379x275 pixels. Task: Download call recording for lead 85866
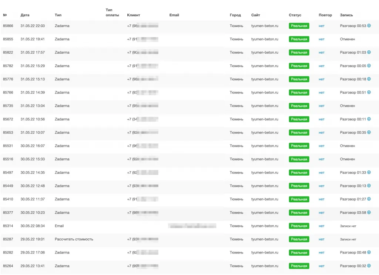pos(369,26)
